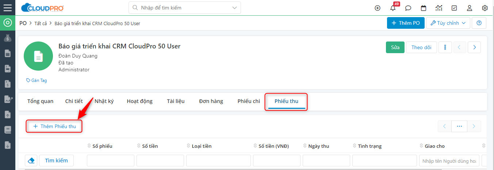
Task: Switch to the Phiếu chi tab
Action: (249, 101)
